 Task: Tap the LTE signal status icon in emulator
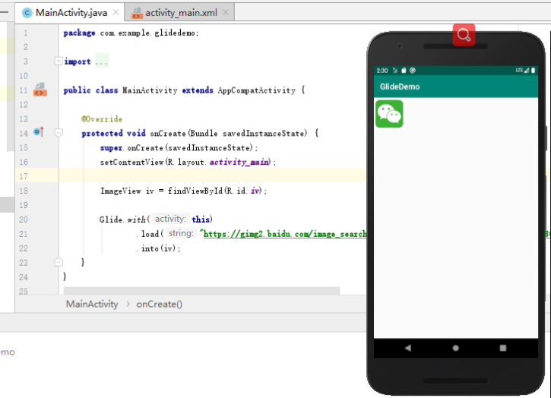click(x=522, y=70)
